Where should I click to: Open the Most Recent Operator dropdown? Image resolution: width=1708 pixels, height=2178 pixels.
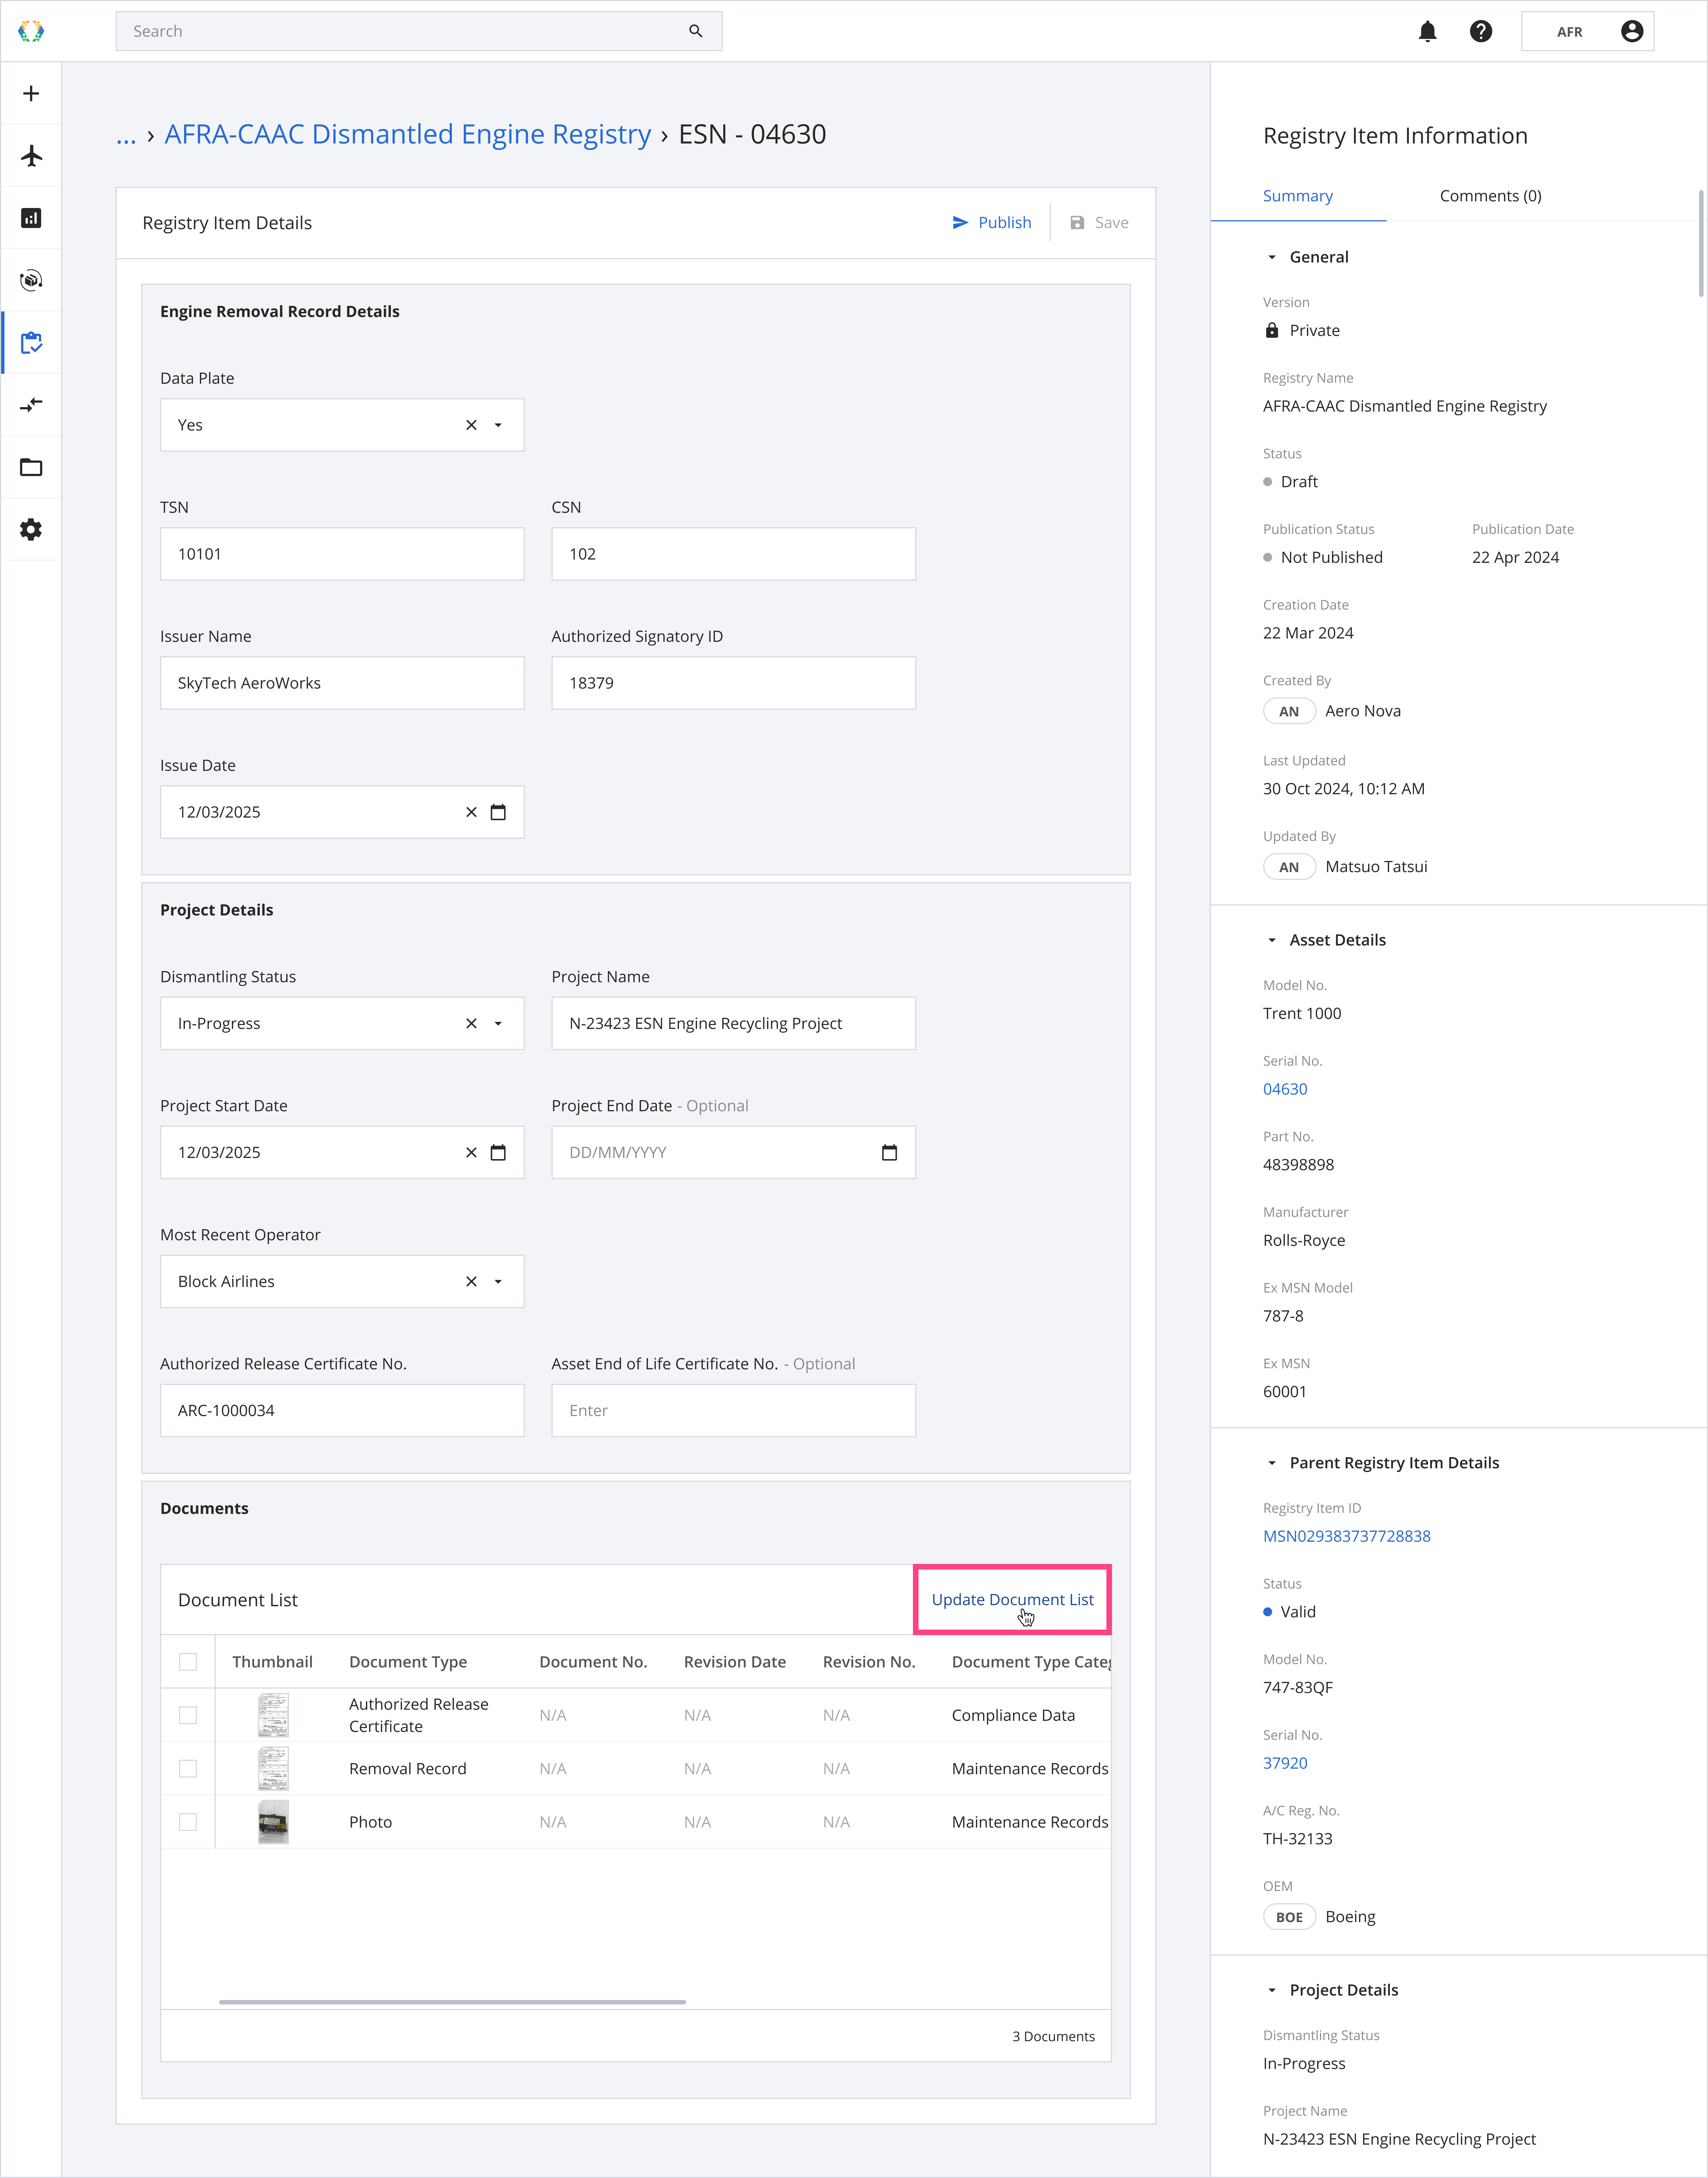tap(498, 1282)
